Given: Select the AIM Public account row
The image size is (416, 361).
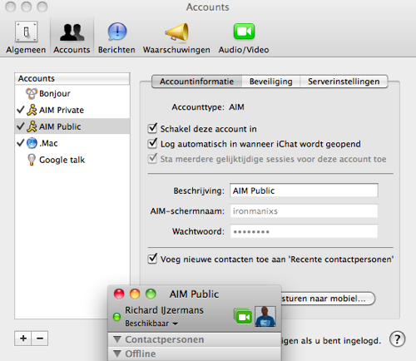Looking at the screenshot, I should [x=72, y=126].
